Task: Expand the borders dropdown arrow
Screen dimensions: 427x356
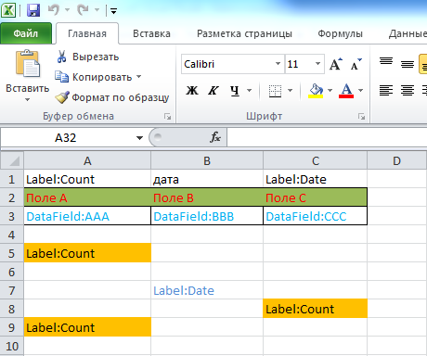Action: point(290,90)
